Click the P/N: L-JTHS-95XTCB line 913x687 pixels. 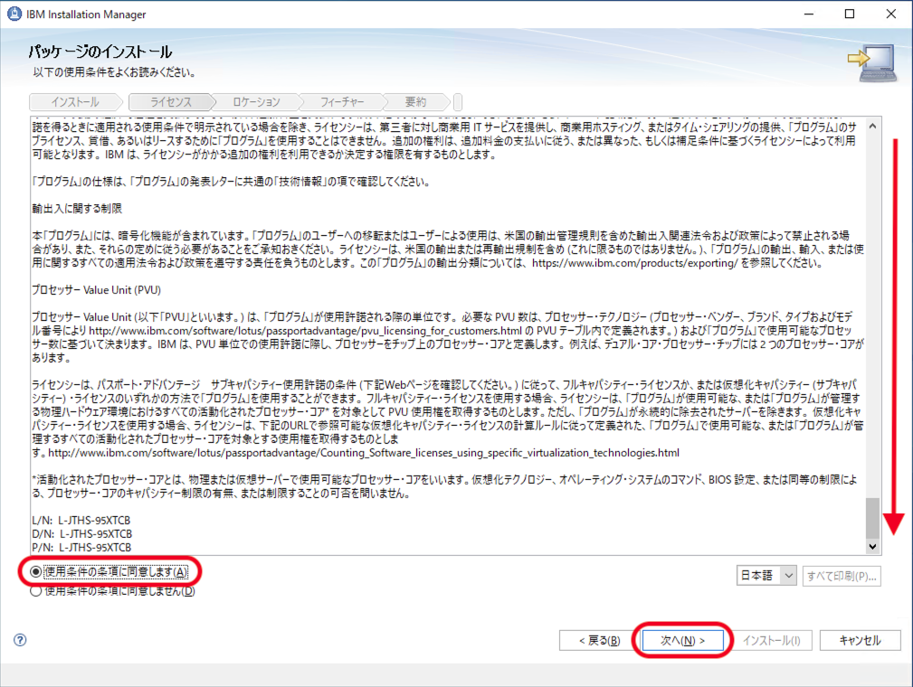[x=81, y=548]
